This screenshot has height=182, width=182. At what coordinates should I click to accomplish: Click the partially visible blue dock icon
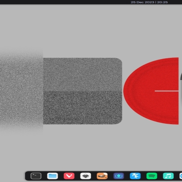tap(181, 176)
